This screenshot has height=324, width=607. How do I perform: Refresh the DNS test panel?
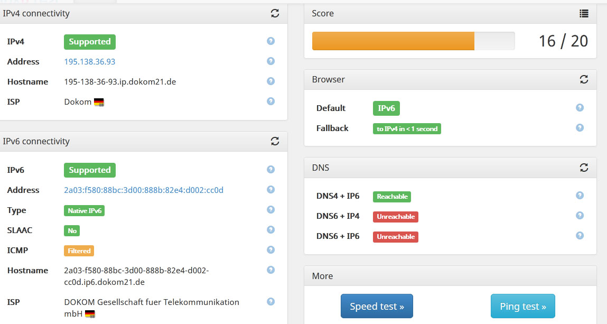point(584,168)
